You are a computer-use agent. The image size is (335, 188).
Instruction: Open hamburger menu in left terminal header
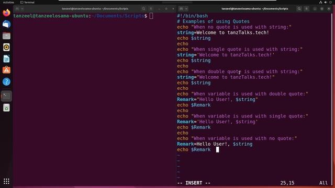pyautogui.click(x=151, y=9)
